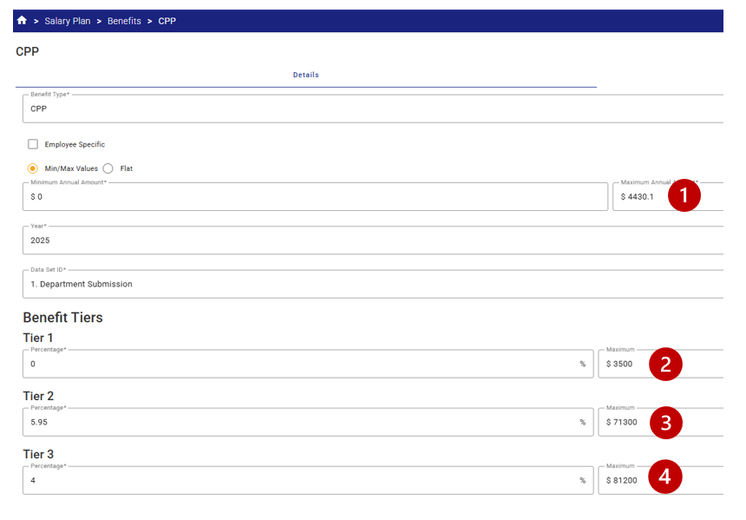Go to home via breadcrumb house icon

22,20
